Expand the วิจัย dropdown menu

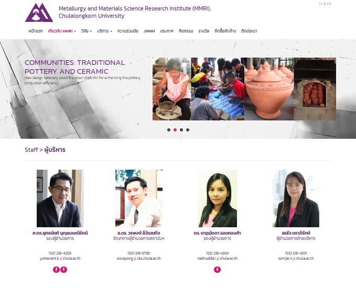pos(87,31)
